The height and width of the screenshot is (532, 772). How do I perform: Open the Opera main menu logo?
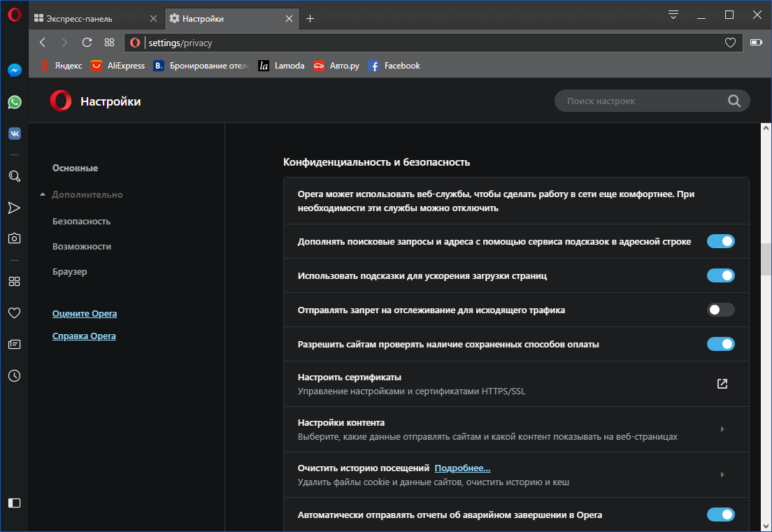click(14, 15)
